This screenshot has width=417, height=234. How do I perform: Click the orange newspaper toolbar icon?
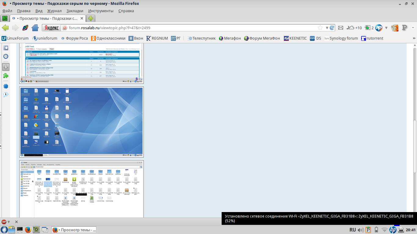click(x=395, y=28)
